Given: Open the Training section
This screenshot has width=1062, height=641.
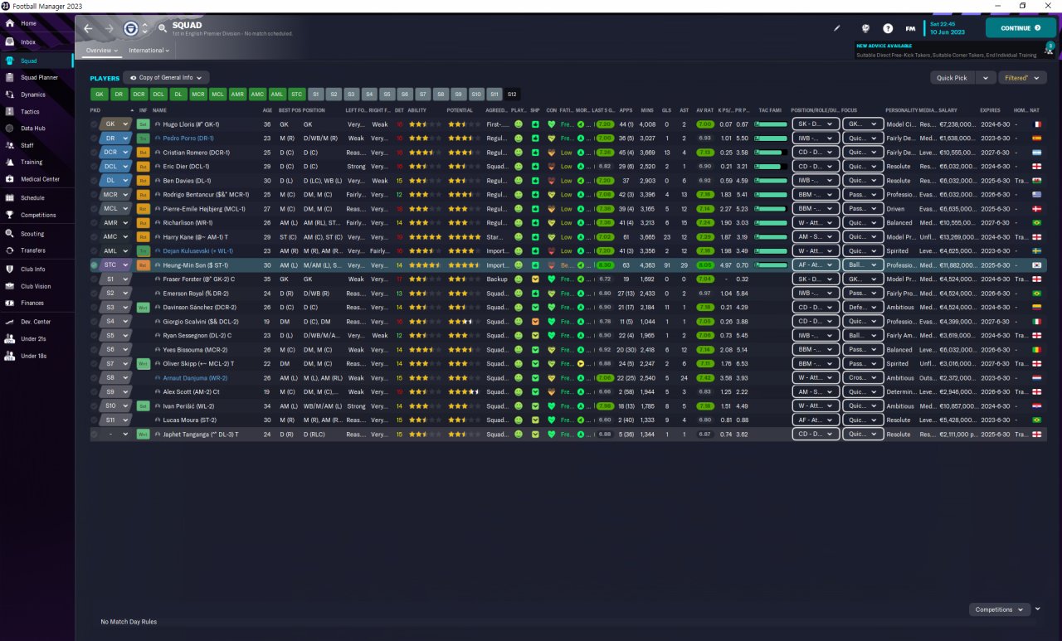Looking at the screenshot, I should 32,163.
